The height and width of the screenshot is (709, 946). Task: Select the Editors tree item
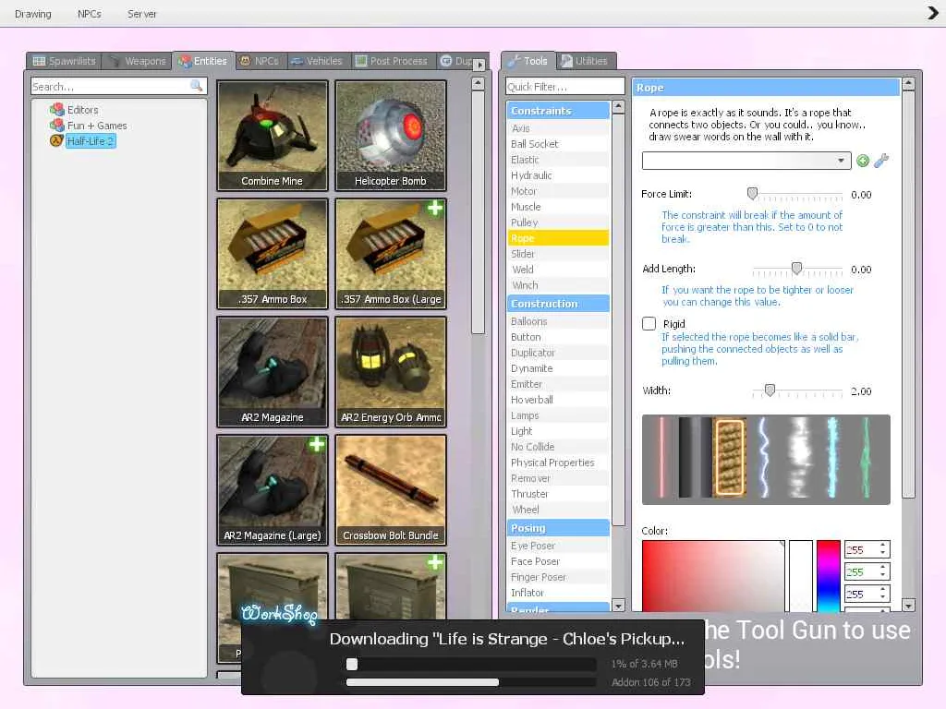82,110
